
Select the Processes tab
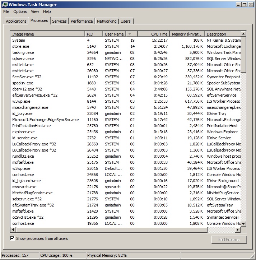39,20
